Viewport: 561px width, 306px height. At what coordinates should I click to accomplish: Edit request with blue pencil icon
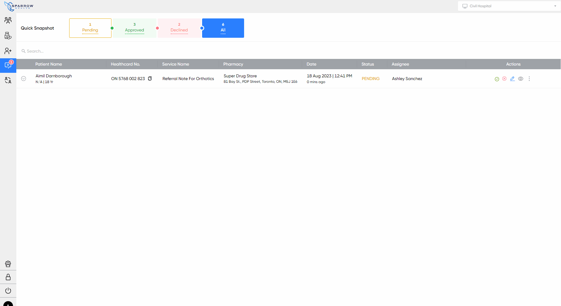tap(512, 79)
